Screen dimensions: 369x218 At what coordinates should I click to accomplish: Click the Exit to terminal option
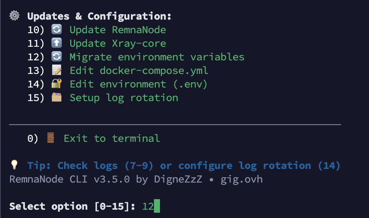coord(112,138)
